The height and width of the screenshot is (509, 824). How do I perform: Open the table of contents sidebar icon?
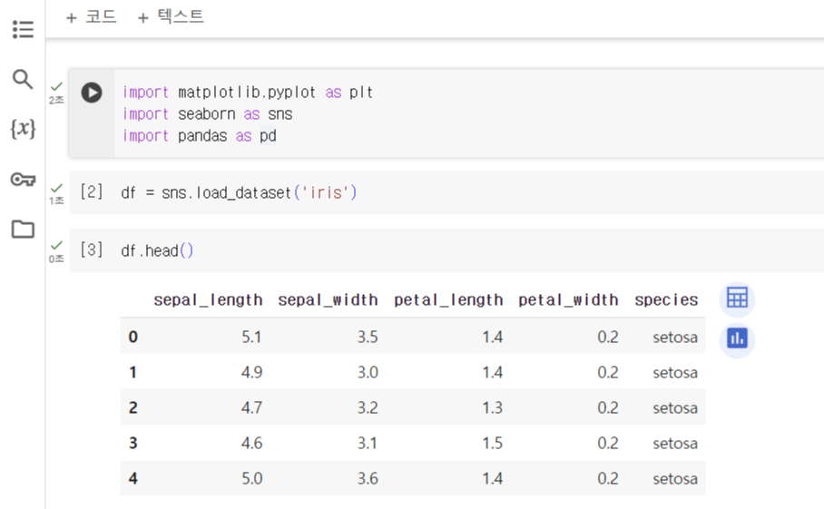click(x=23, y=29)
